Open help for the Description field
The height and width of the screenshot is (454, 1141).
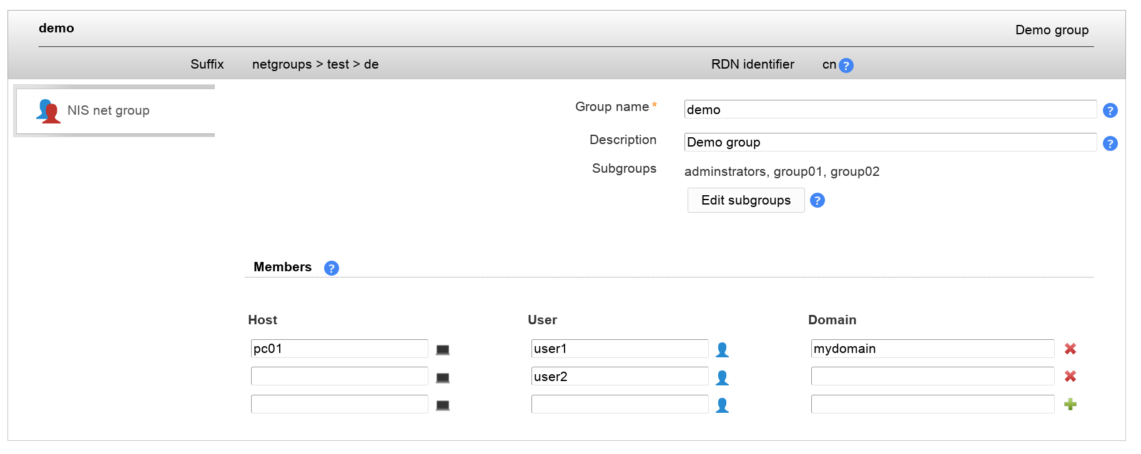[1110, 143]
